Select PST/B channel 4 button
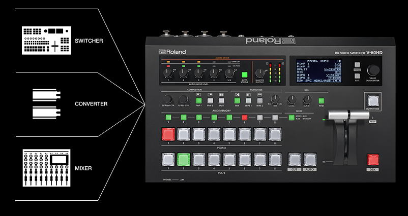 (214, 160)
